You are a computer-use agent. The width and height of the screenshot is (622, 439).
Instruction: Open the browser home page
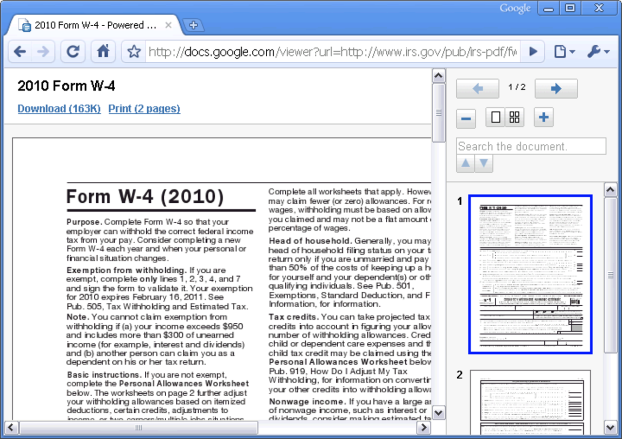click(x=103, y=52)
